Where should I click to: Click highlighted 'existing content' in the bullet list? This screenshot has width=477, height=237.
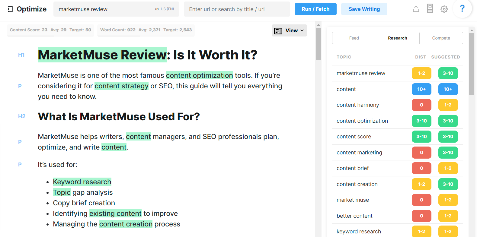[115, 213]
